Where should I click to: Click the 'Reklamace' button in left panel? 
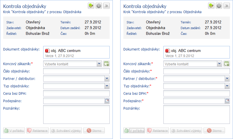[x=37, y=131]
